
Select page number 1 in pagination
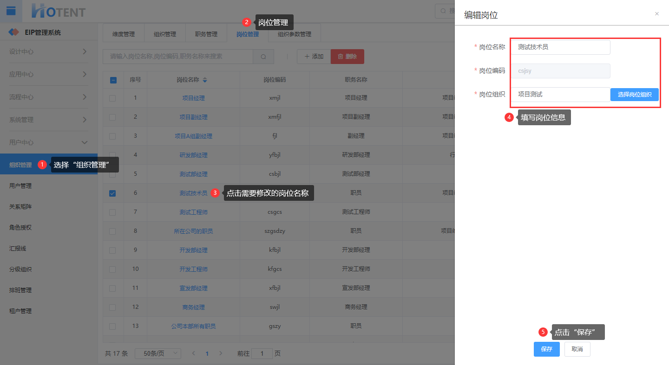tap(207, 353)
